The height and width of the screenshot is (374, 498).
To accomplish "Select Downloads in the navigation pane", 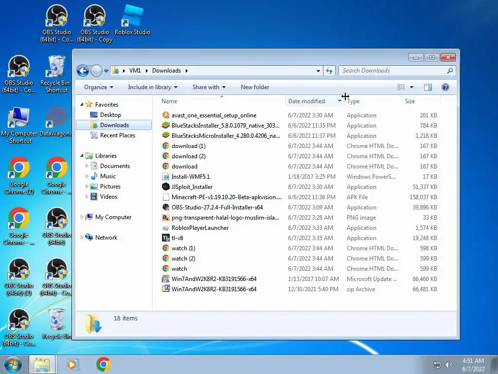I will tap(114, 125).
